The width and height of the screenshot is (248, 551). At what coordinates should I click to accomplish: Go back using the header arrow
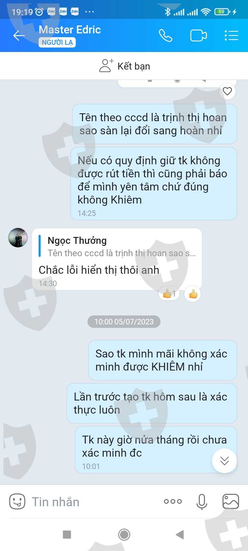click(x=19, y=35)
